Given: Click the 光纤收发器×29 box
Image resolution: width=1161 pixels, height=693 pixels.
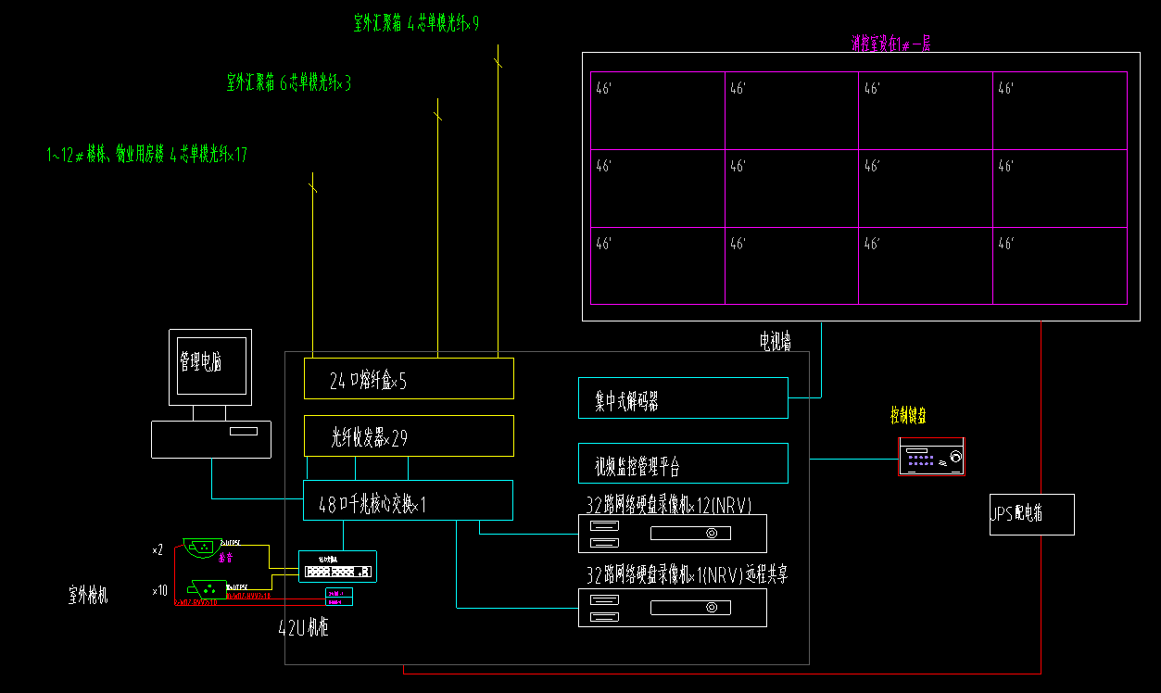Looking at the screenshot, I should coord(409,436).
